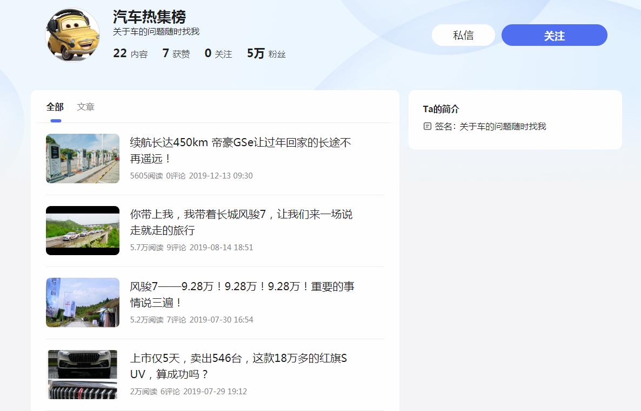
Task: Open article 上市仅5天，卖出546台 红旗SUV
Action: click(238, 366)
